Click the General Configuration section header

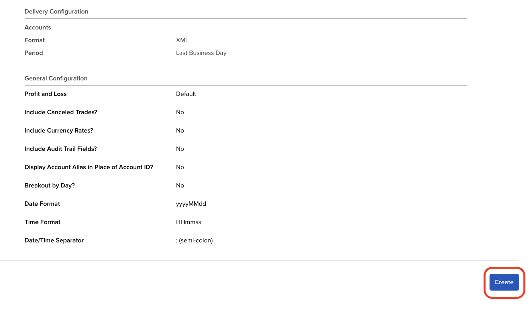pyautogui.click(x=56, y=78)
